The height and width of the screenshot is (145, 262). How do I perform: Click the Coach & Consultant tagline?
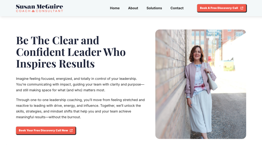point(39,11)
